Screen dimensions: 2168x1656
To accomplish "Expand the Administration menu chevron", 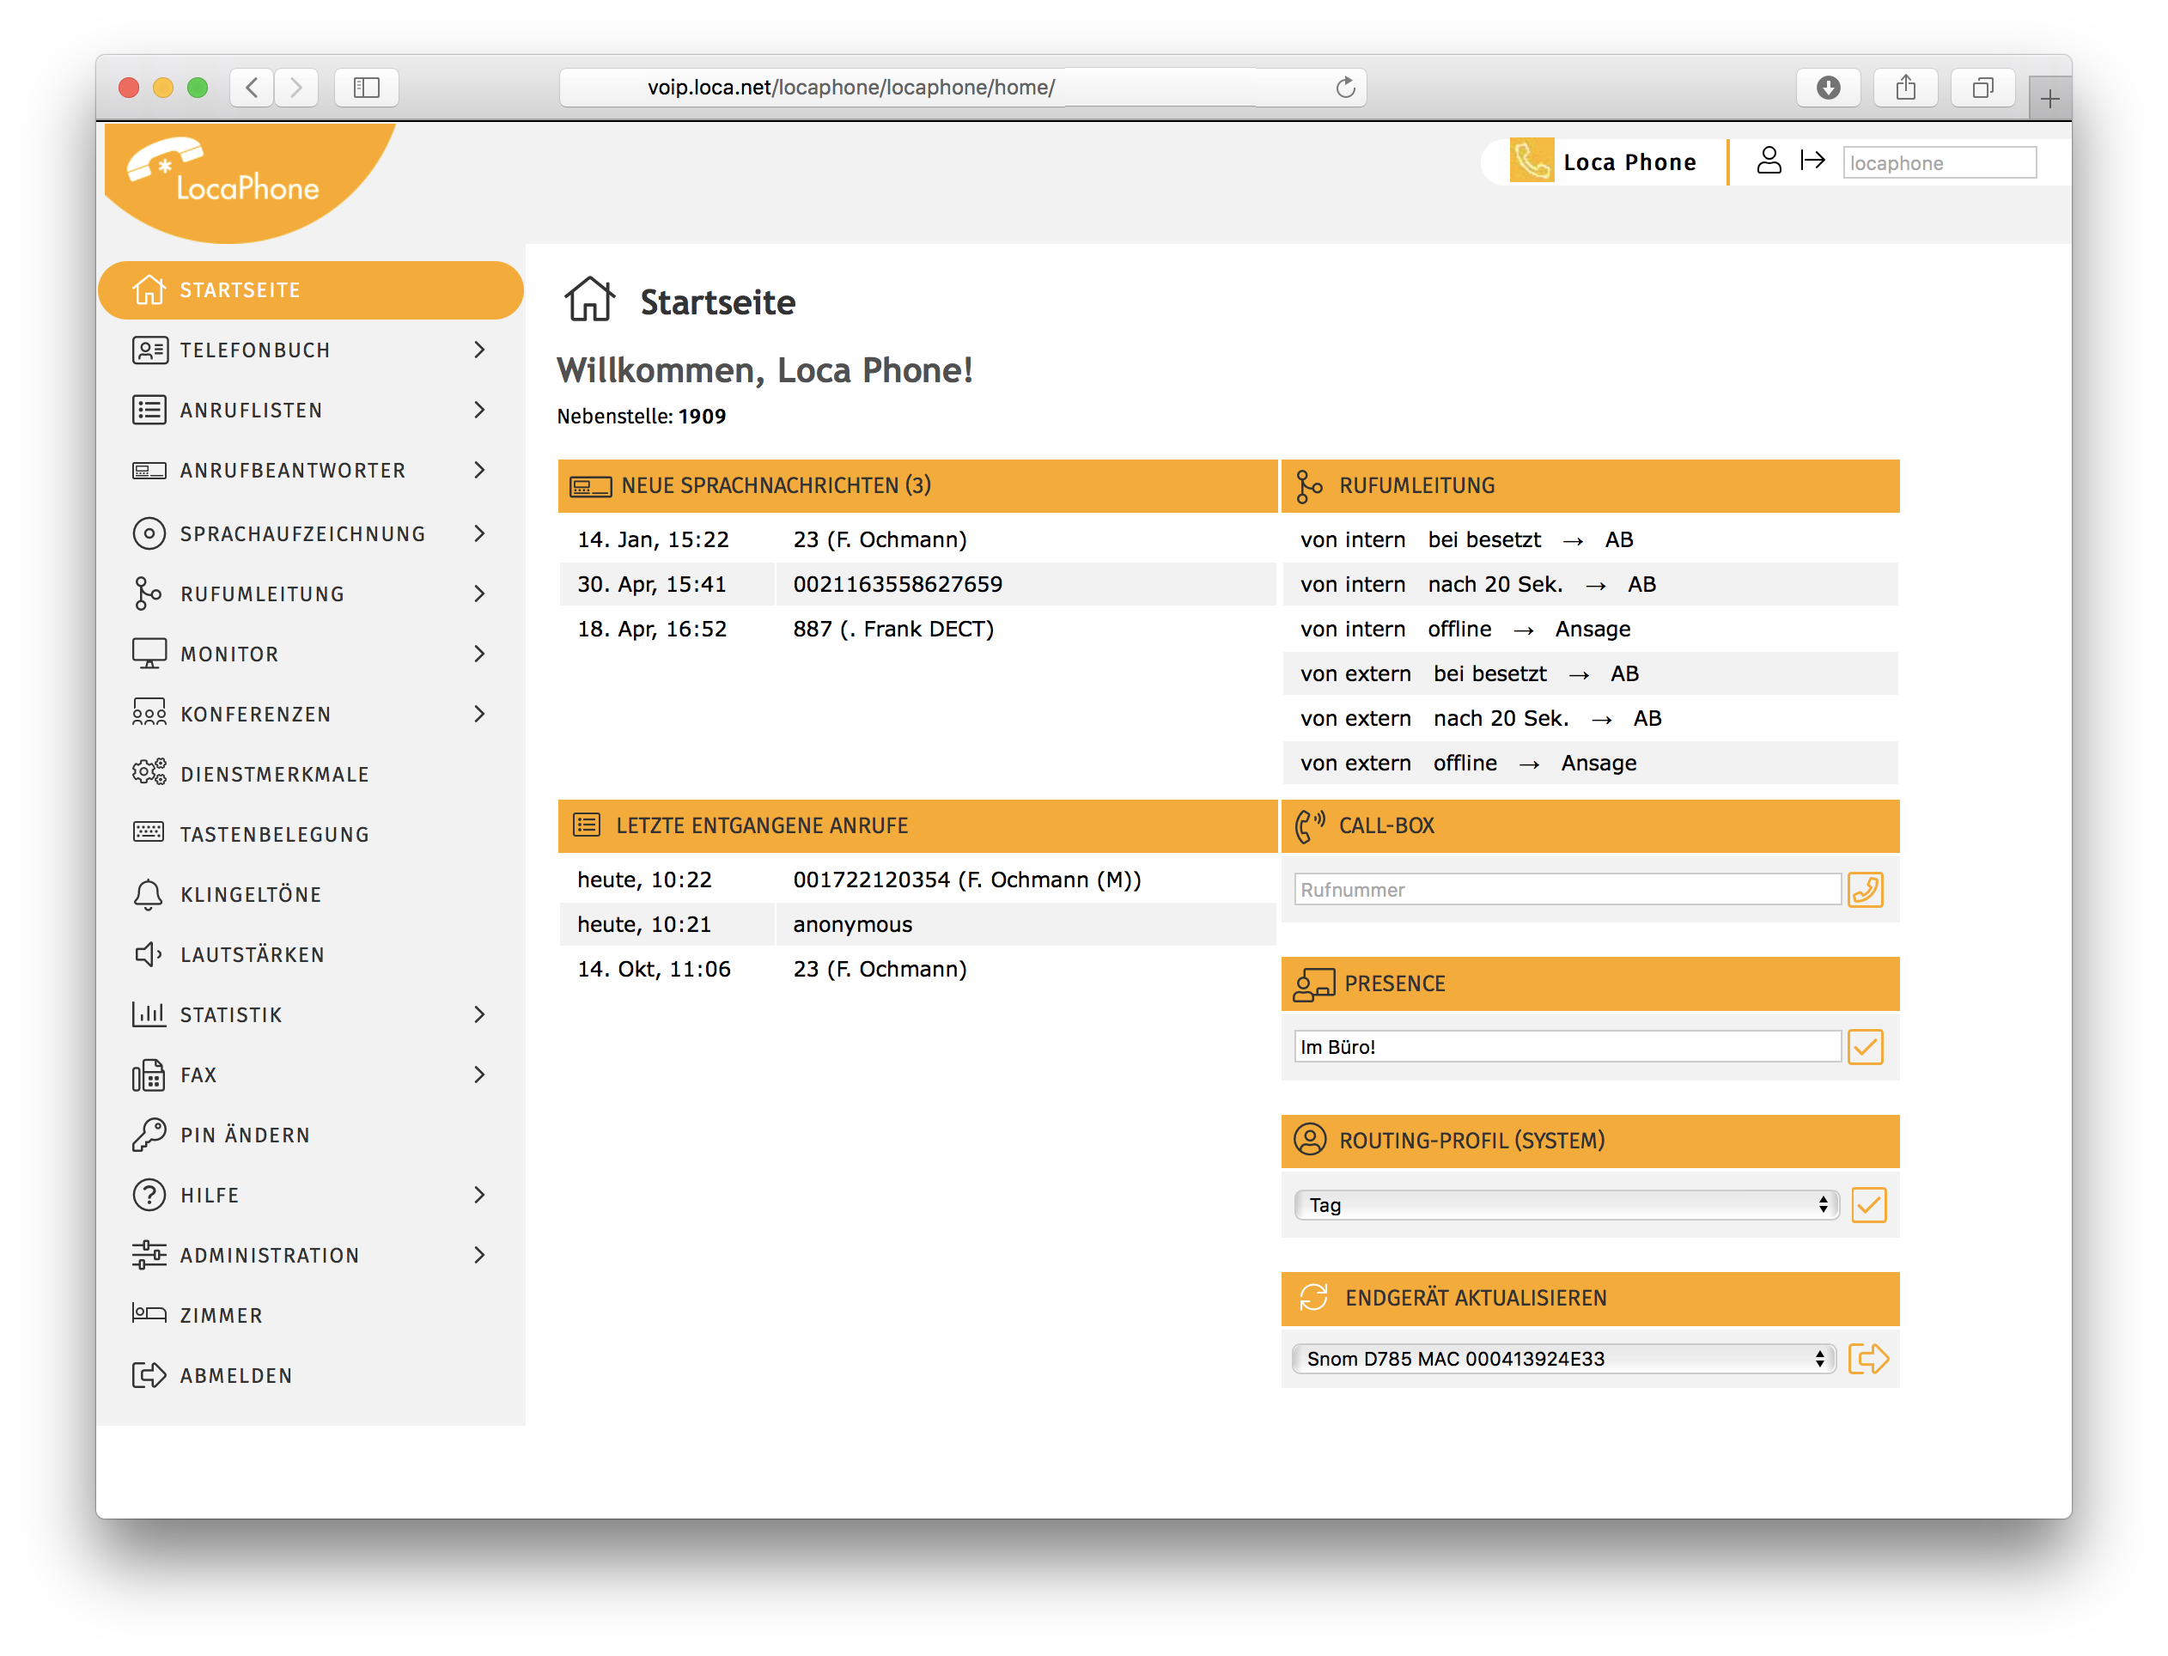I will 479,1255.
